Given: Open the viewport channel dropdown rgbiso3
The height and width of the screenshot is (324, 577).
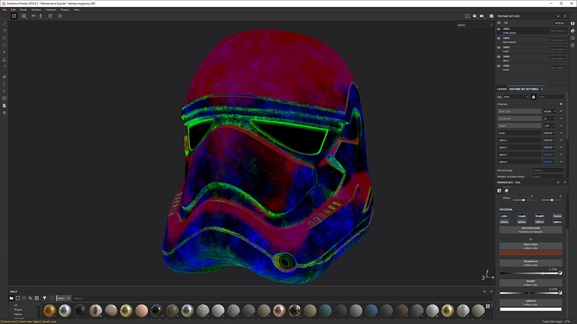Looking at the screenshot, I should [x=474, y=25].
